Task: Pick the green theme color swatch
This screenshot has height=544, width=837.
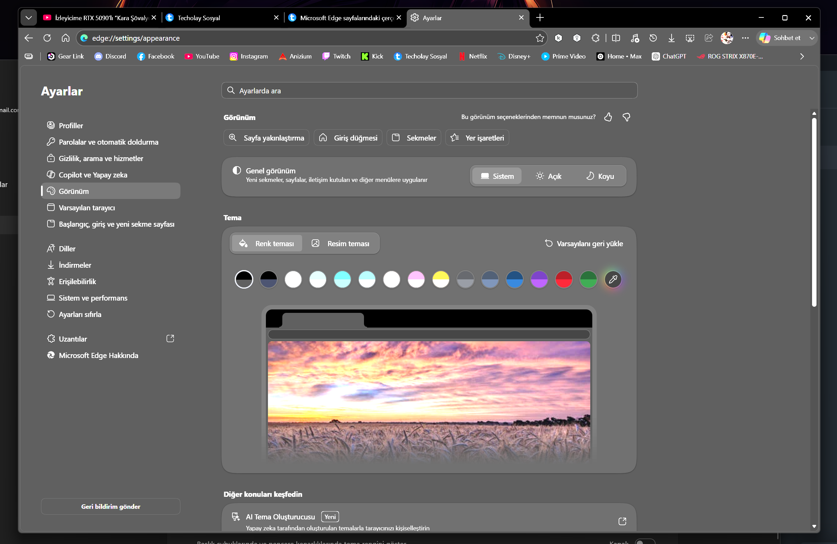Action: [x=589, y=279]
